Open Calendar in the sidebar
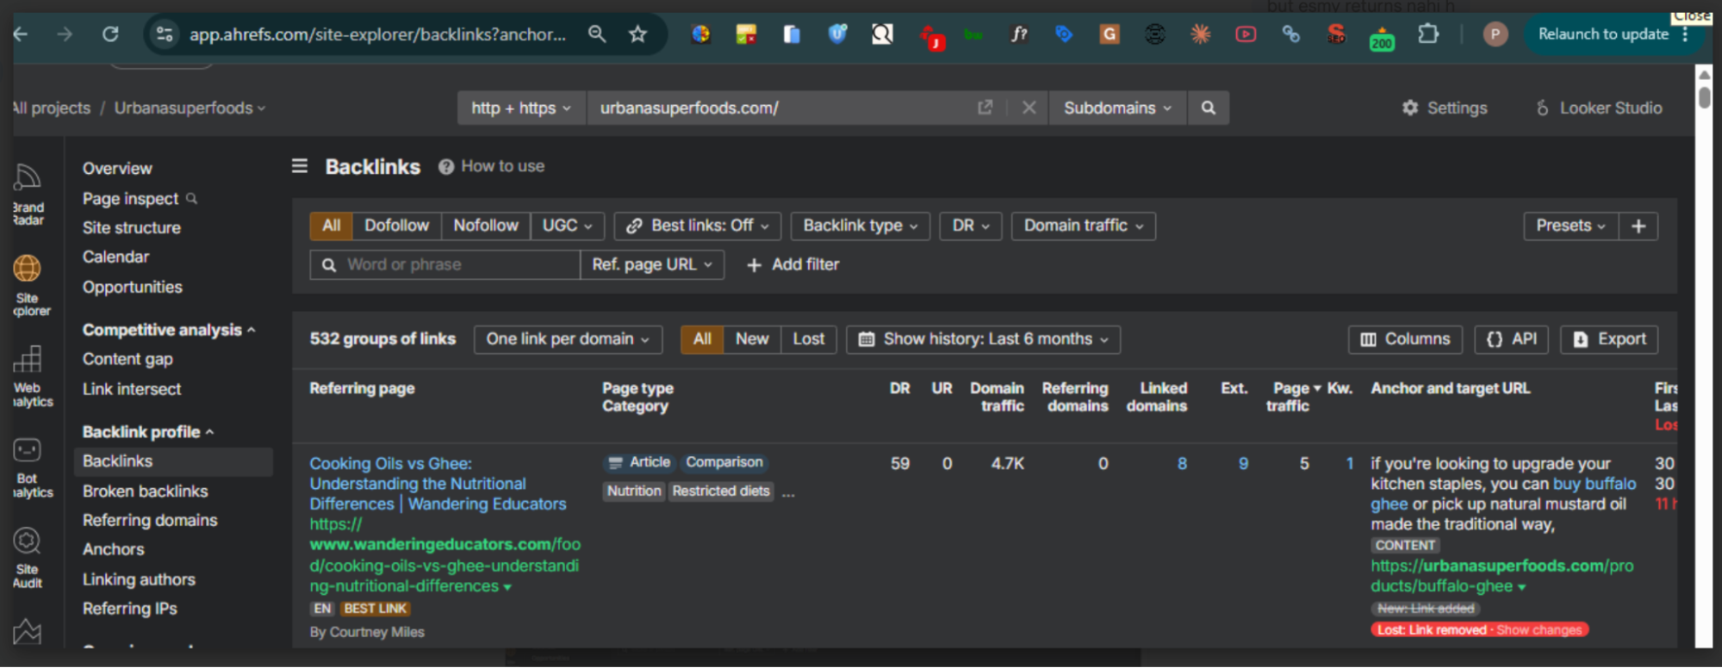1722x668 pixels. click(115, 257)
